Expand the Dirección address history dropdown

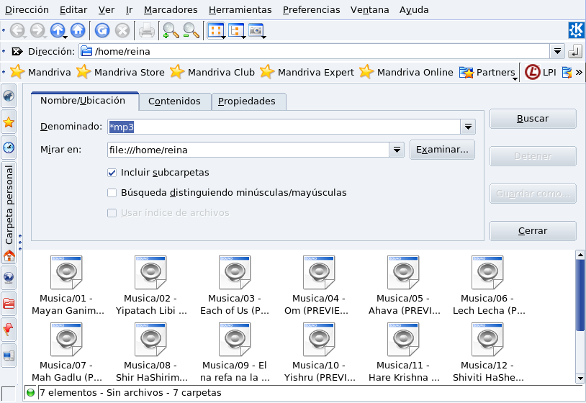point(557,52)
